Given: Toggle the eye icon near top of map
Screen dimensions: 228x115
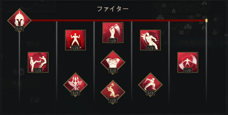Looking at the screenshot, I should click(x=164, y=5).
